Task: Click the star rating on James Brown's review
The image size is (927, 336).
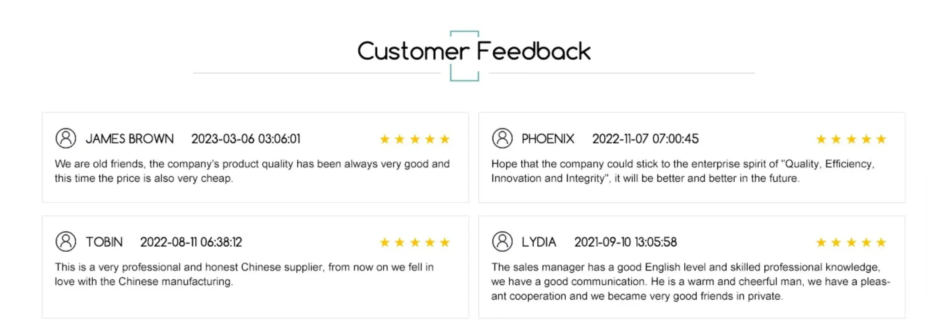Action: [415, 139]
